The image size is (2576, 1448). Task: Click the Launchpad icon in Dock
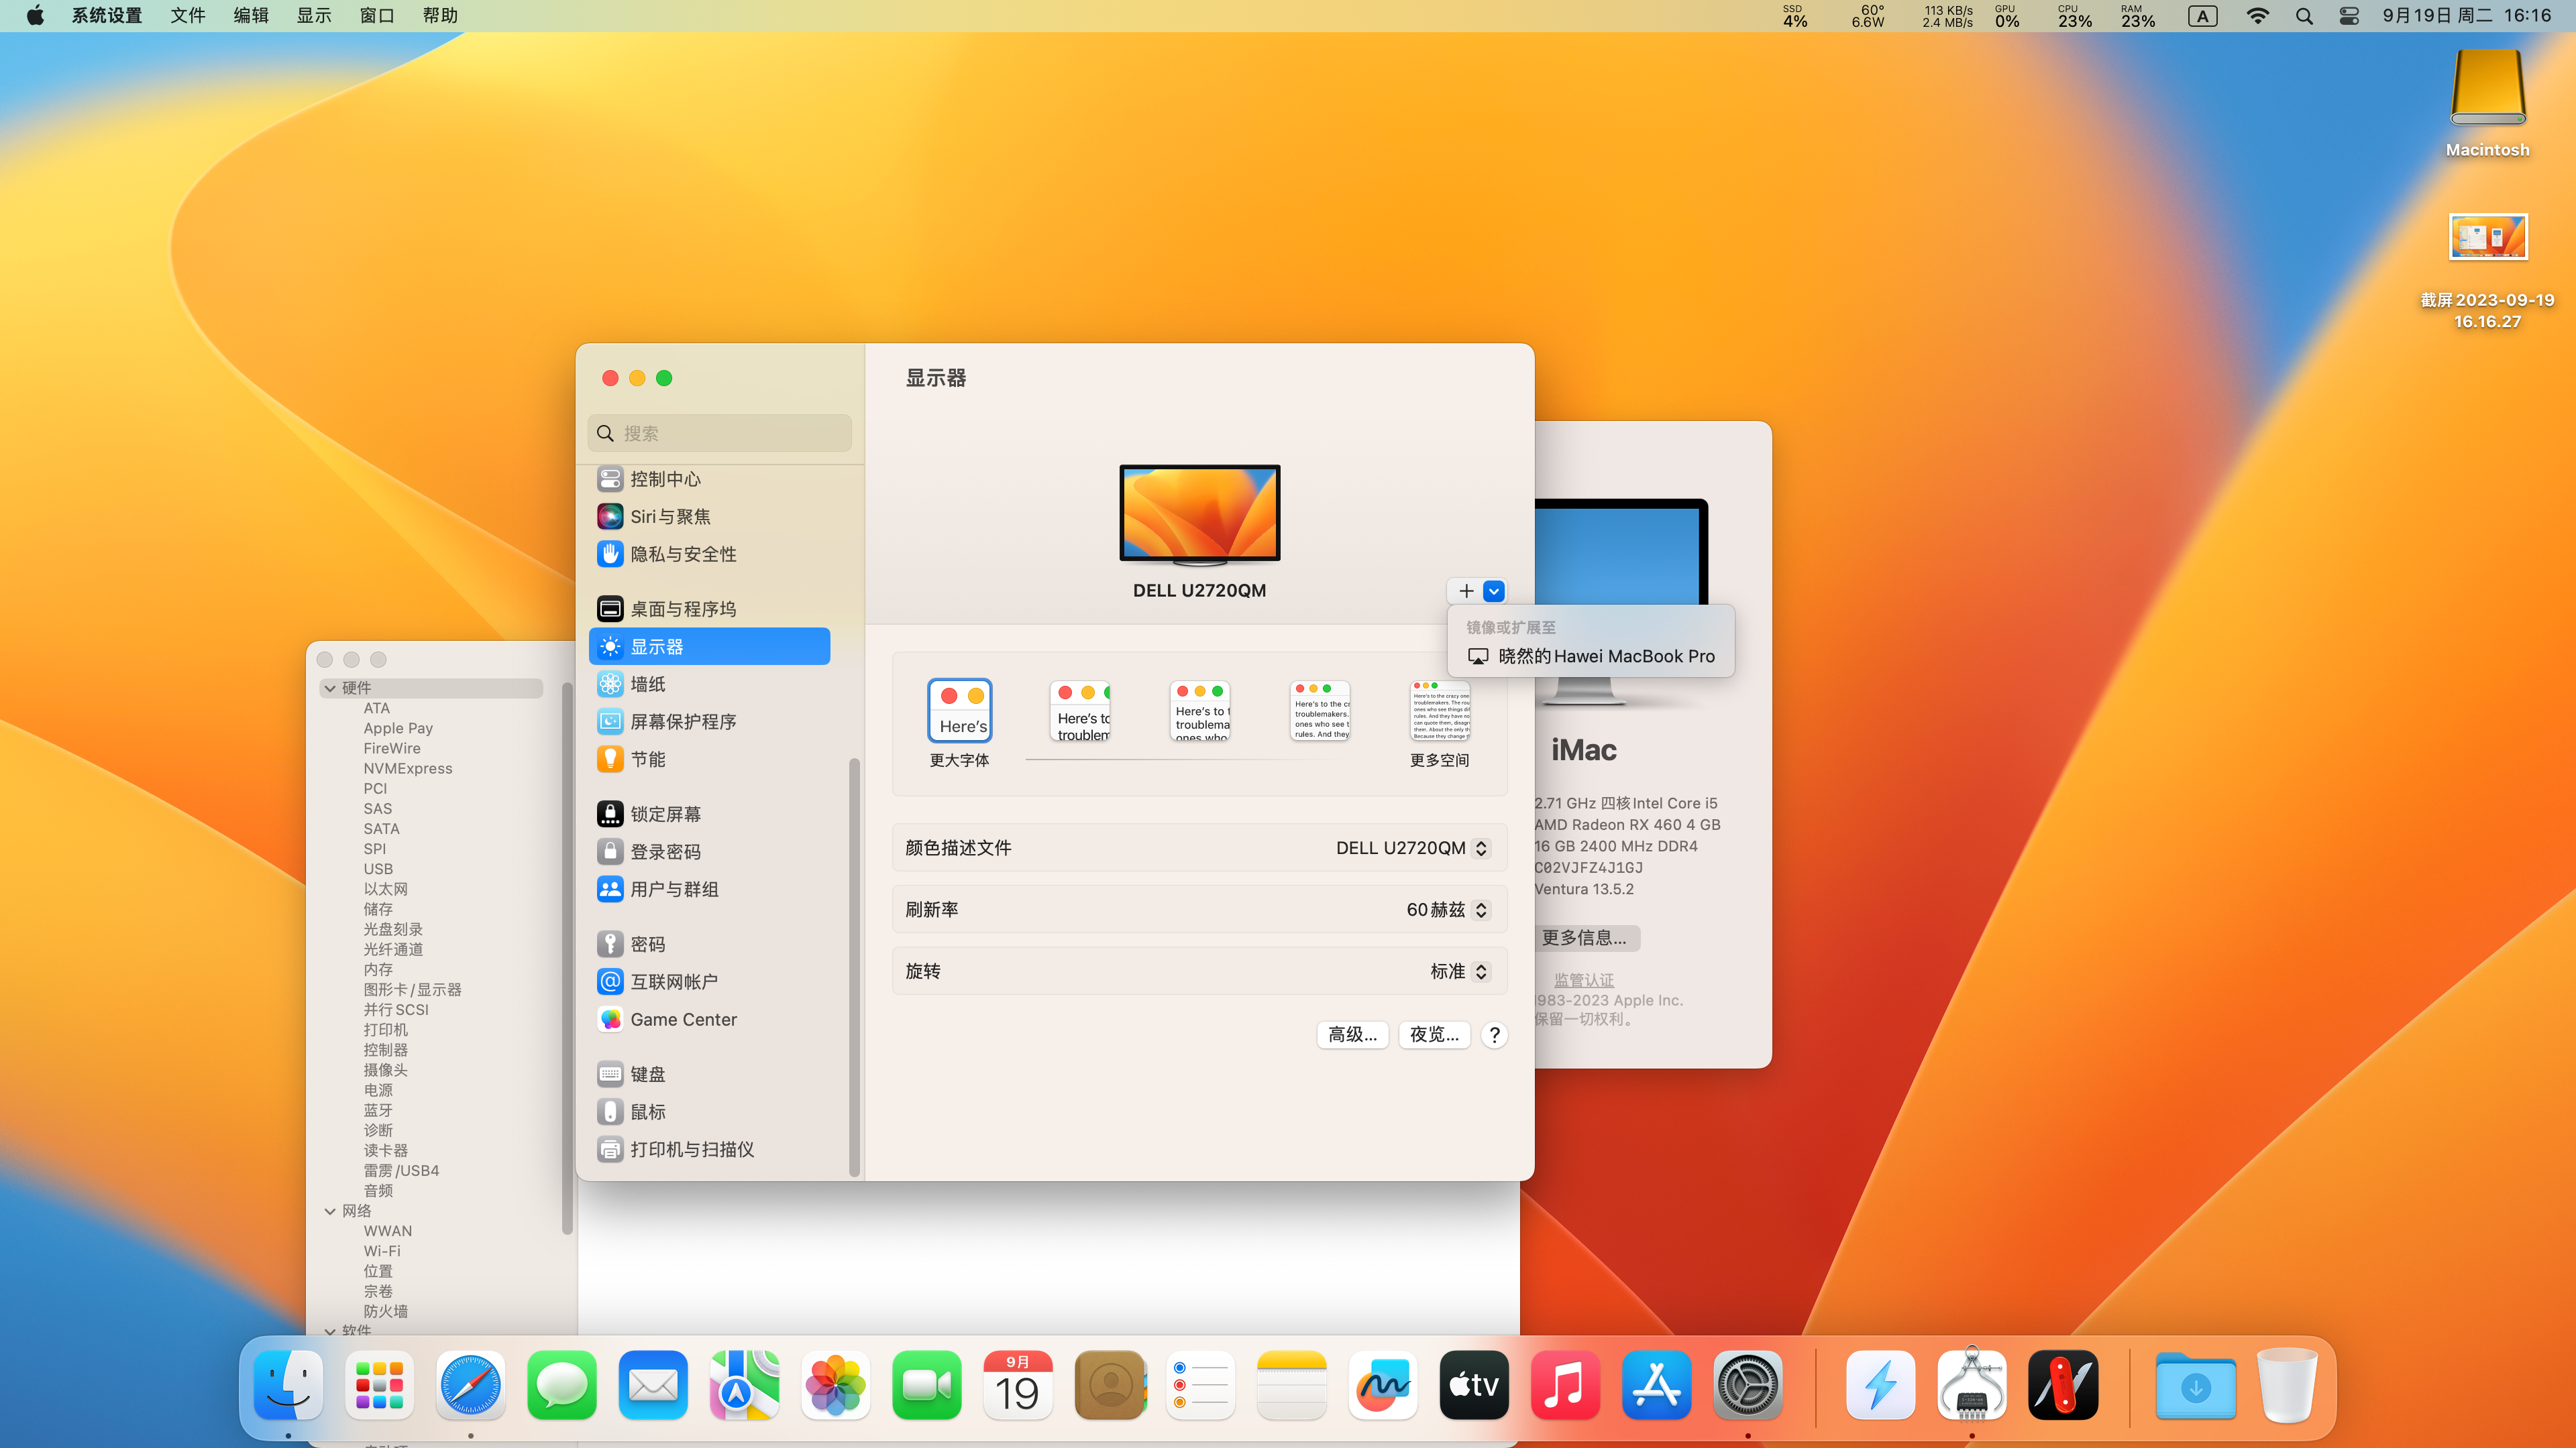[x=379, y=1385]
